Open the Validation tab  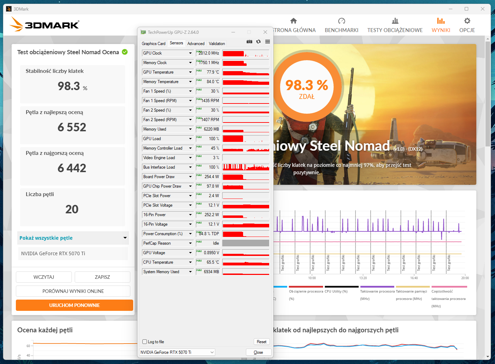217,44
